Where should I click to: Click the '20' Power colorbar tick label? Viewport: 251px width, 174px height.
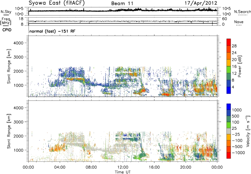[234, 60]
